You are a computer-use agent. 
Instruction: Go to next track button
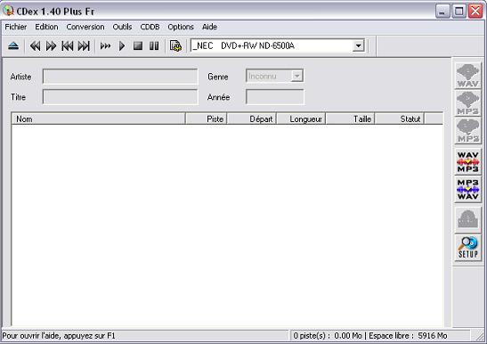coord(84,46)
